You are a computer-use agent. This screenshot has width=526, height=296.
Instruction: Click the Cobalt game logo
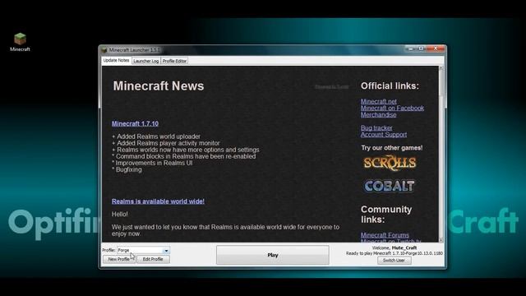pyautogui.click(x=390, y=186)
